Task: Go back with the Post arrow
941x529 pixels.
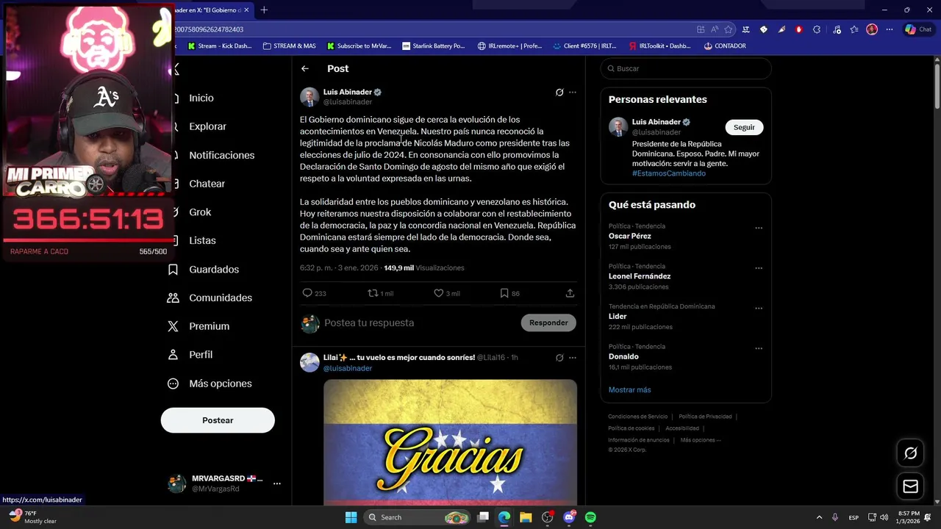Action: 305,68
